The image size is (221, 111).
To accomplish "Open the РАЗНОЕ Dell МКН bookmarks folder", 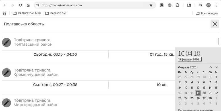I will click(27, 13).
